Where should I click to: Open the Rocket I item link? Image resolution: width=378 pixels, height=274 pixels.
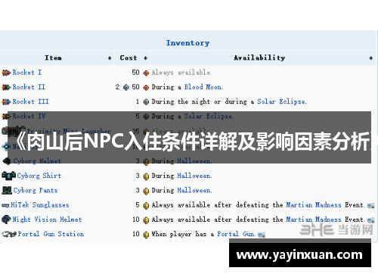[x=27, y=73]
